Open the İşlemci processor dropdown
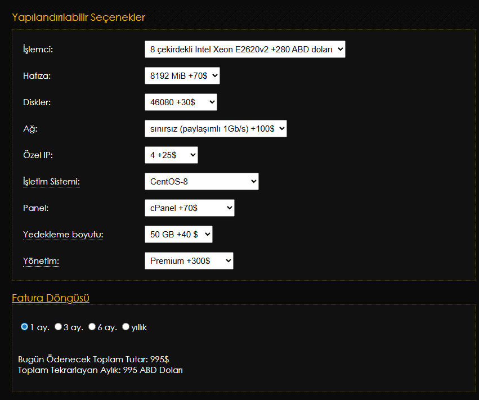This screenshot has height=400, width=479. pyautogui.click(x=244, y=50)
